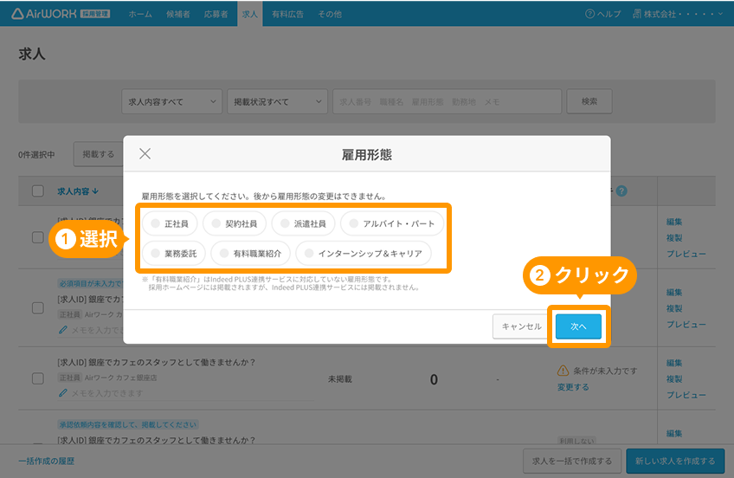Expand the 株式会社 account menu
Viewport: 734px width, 478px height.
pyautogui.click(x=678, y=14)
